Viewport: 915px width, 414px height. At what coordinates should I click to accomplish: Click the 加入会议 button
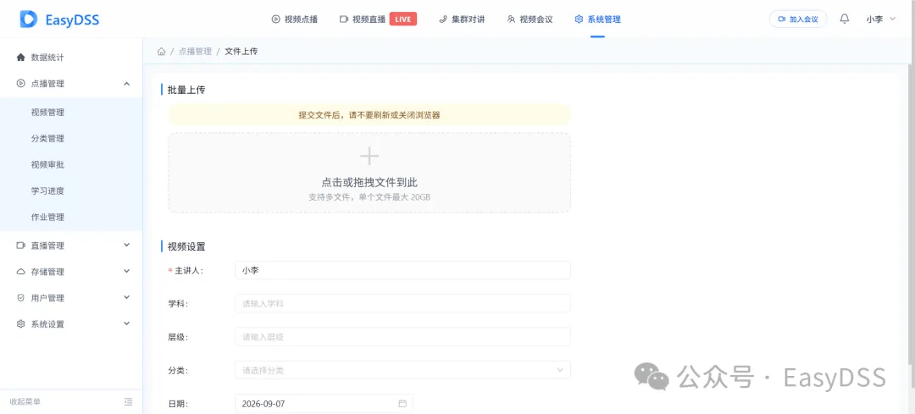tap(798, 19)
